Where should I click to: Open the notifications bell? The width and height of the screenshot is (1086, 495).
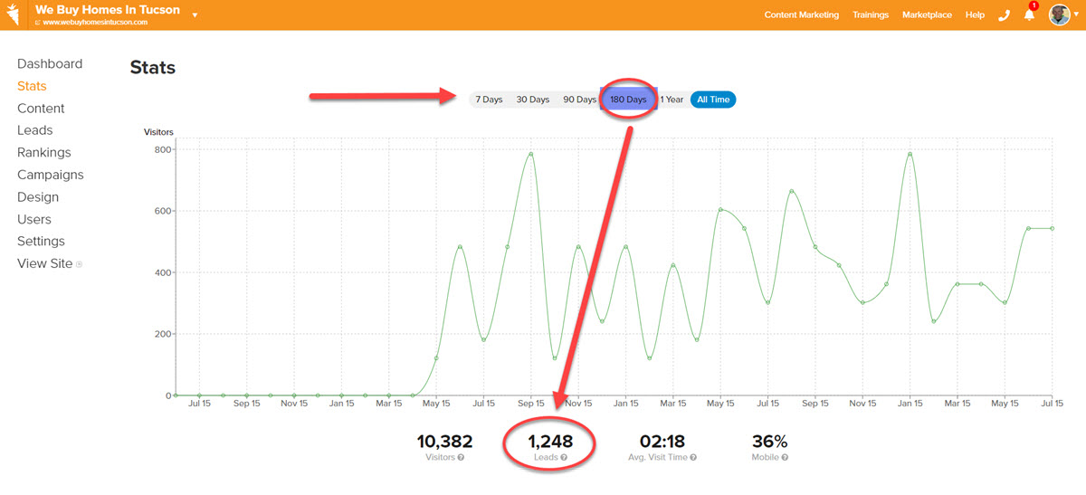[1029, 15]
